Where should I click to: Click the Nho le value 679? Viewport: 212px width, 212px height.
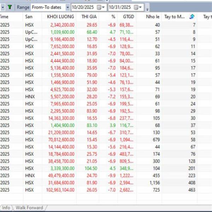pyautogui.click(x=156, y=140)
